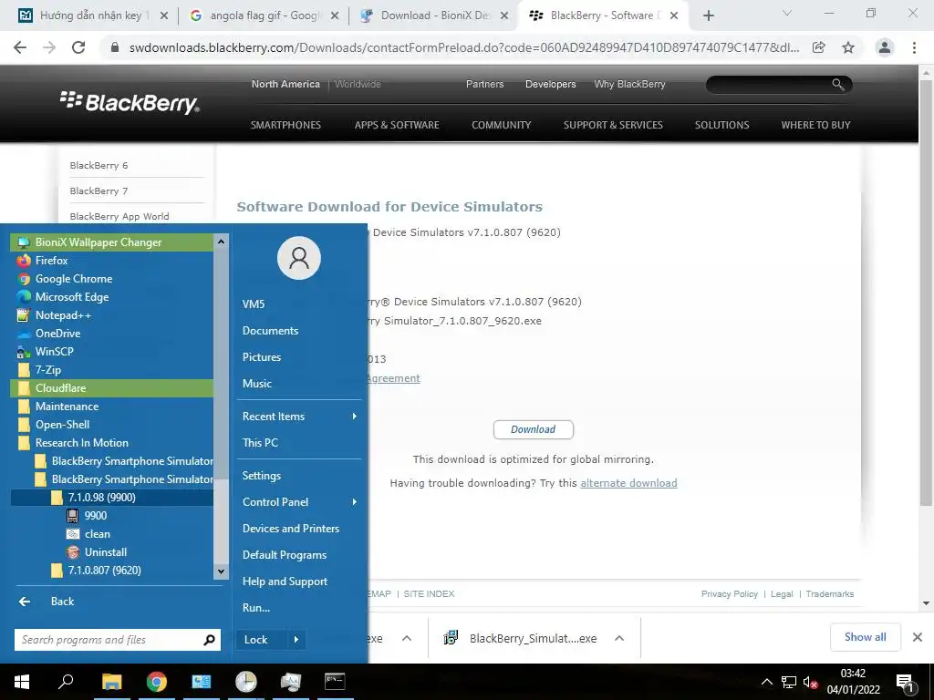The width and height of the screenshot is (934, 700).
Task: Share this page from address bar
Action: pos(819,47)
